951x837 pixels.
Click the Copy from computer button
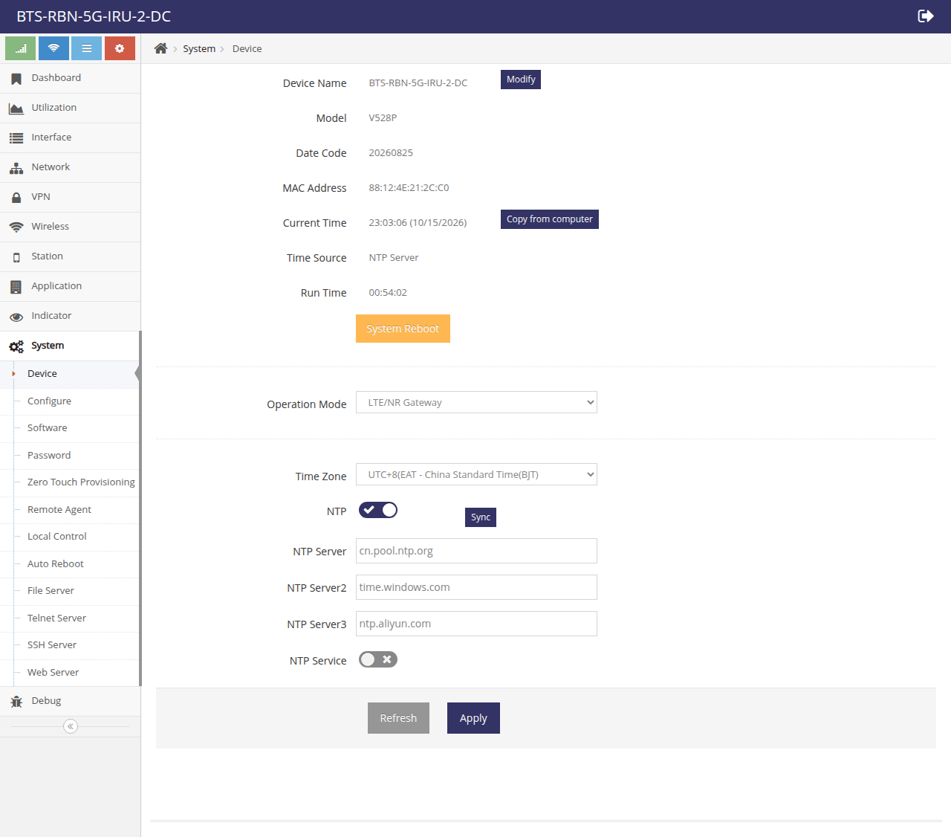550,219
